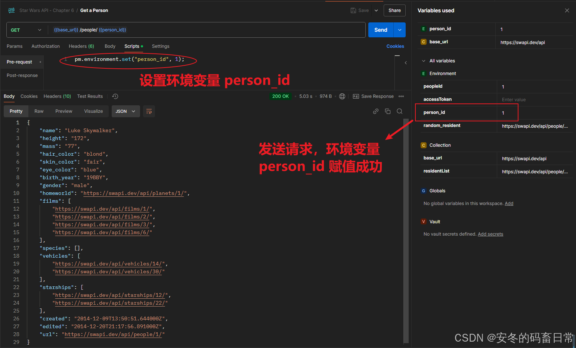Viewport: 576px width, 348px height.
Task: Select the Post-response script section
Action: tap(22, 75)
